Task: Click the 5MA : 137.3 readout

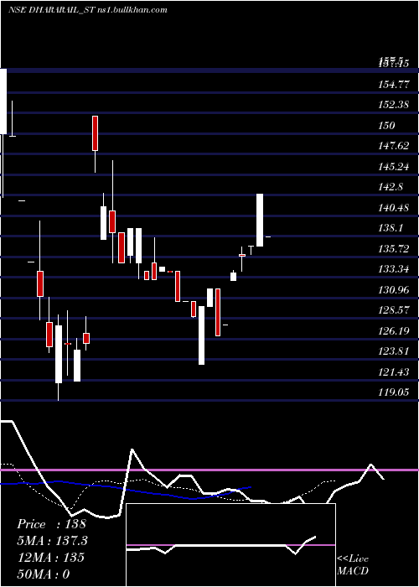Action: [x=53, y=541]
